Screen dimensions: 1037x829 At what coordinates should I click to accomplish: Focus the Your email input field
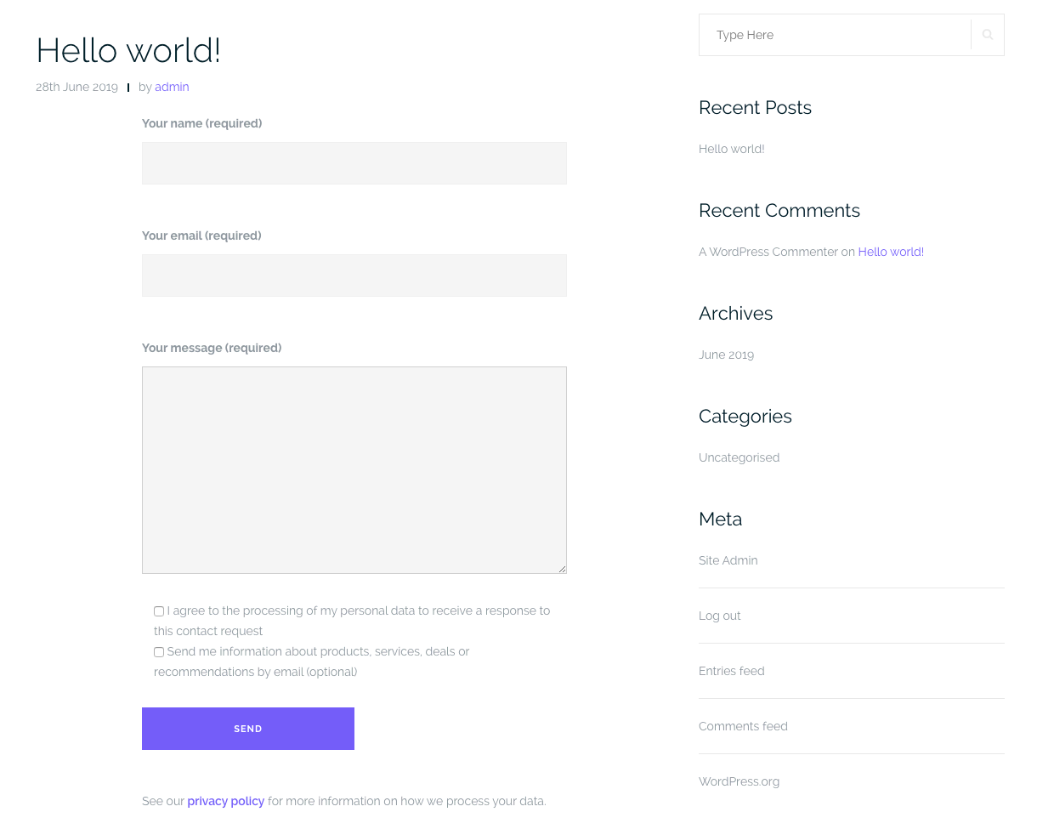pos(354,275)
